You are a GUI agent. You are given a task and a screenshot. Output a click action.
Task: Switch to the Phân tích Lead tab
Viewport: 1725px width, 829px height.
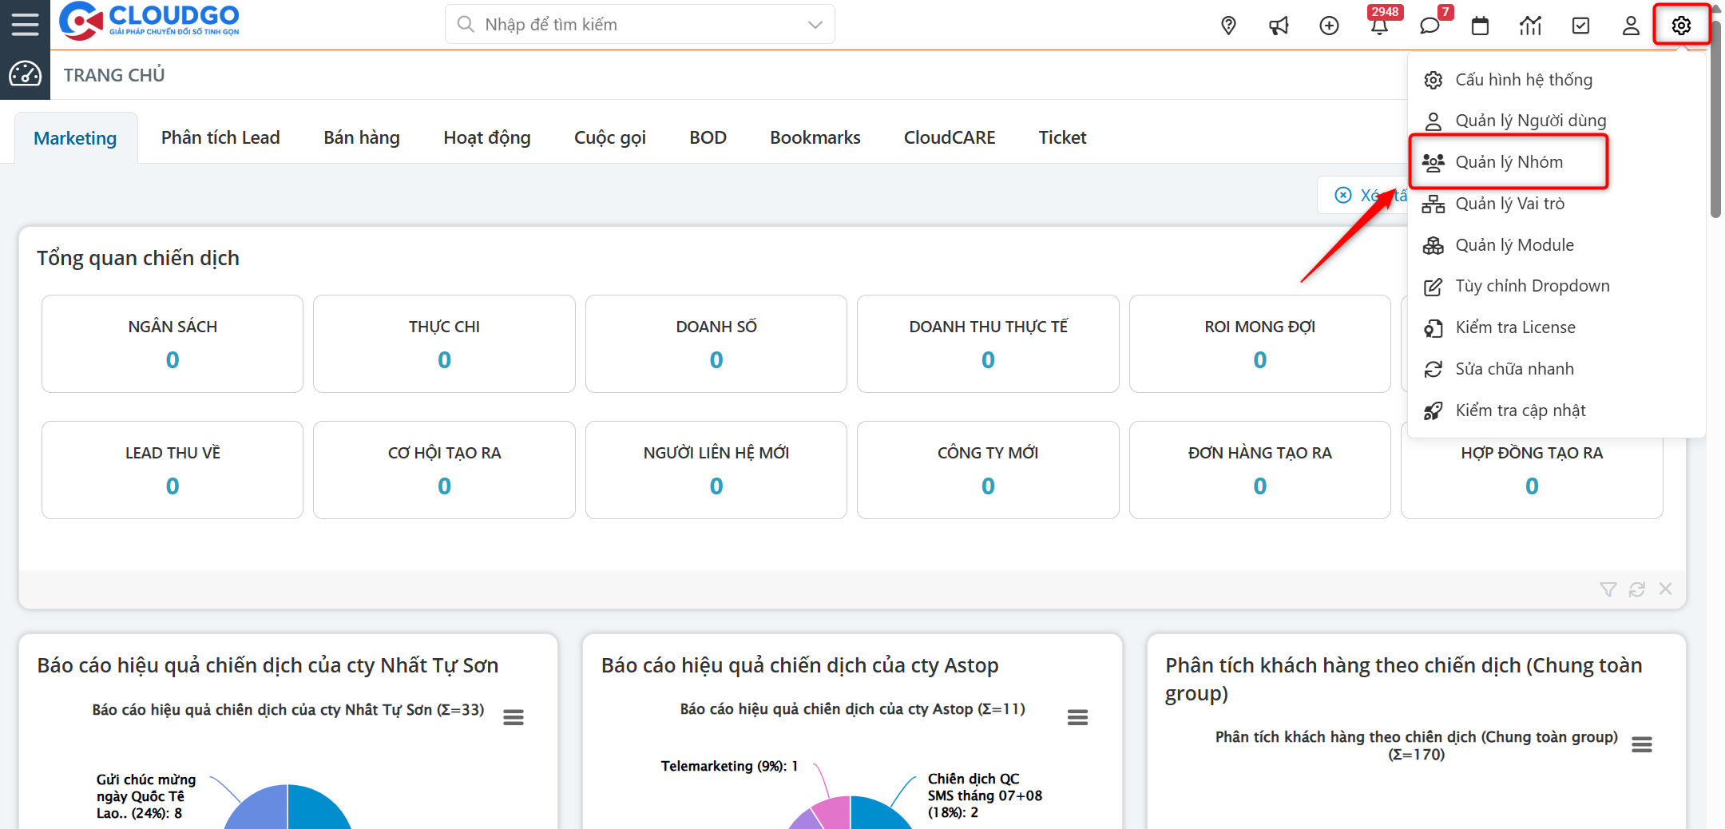click(x=220, y=137)
